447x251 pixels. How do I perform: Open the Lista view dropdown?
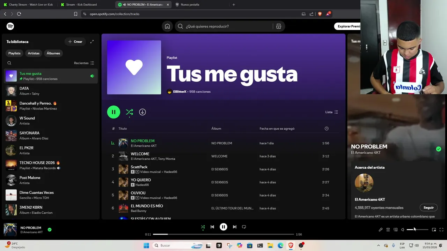pos(331,112)
